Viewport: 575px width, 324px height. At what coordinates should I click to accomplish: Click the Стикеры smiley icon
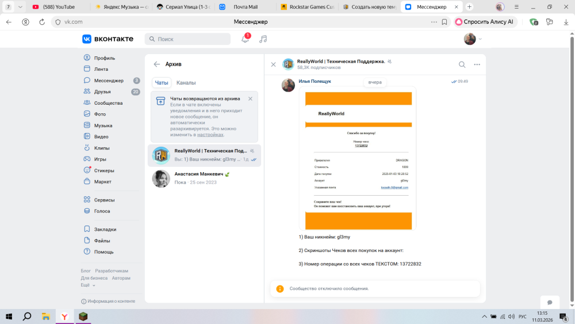pos(87,170)
